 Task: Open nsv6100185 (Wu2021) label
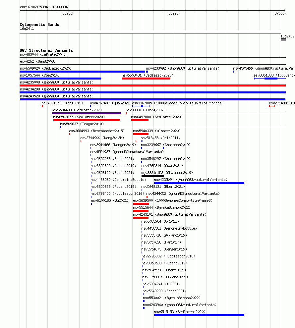pos(110,200)
